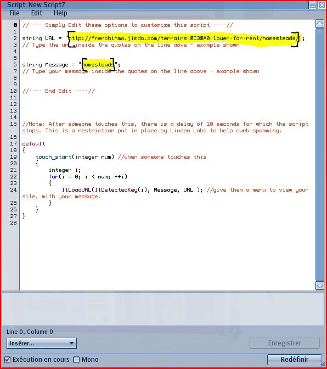Click the Enregistrer button
Screen dimensions: 327x369
[x=285, y=343]
